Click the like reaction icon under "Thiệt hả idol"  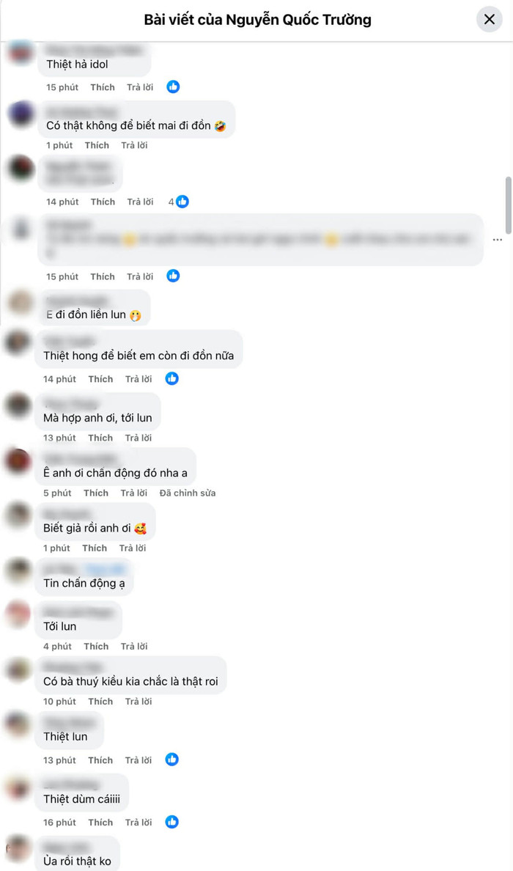(173, 87)
